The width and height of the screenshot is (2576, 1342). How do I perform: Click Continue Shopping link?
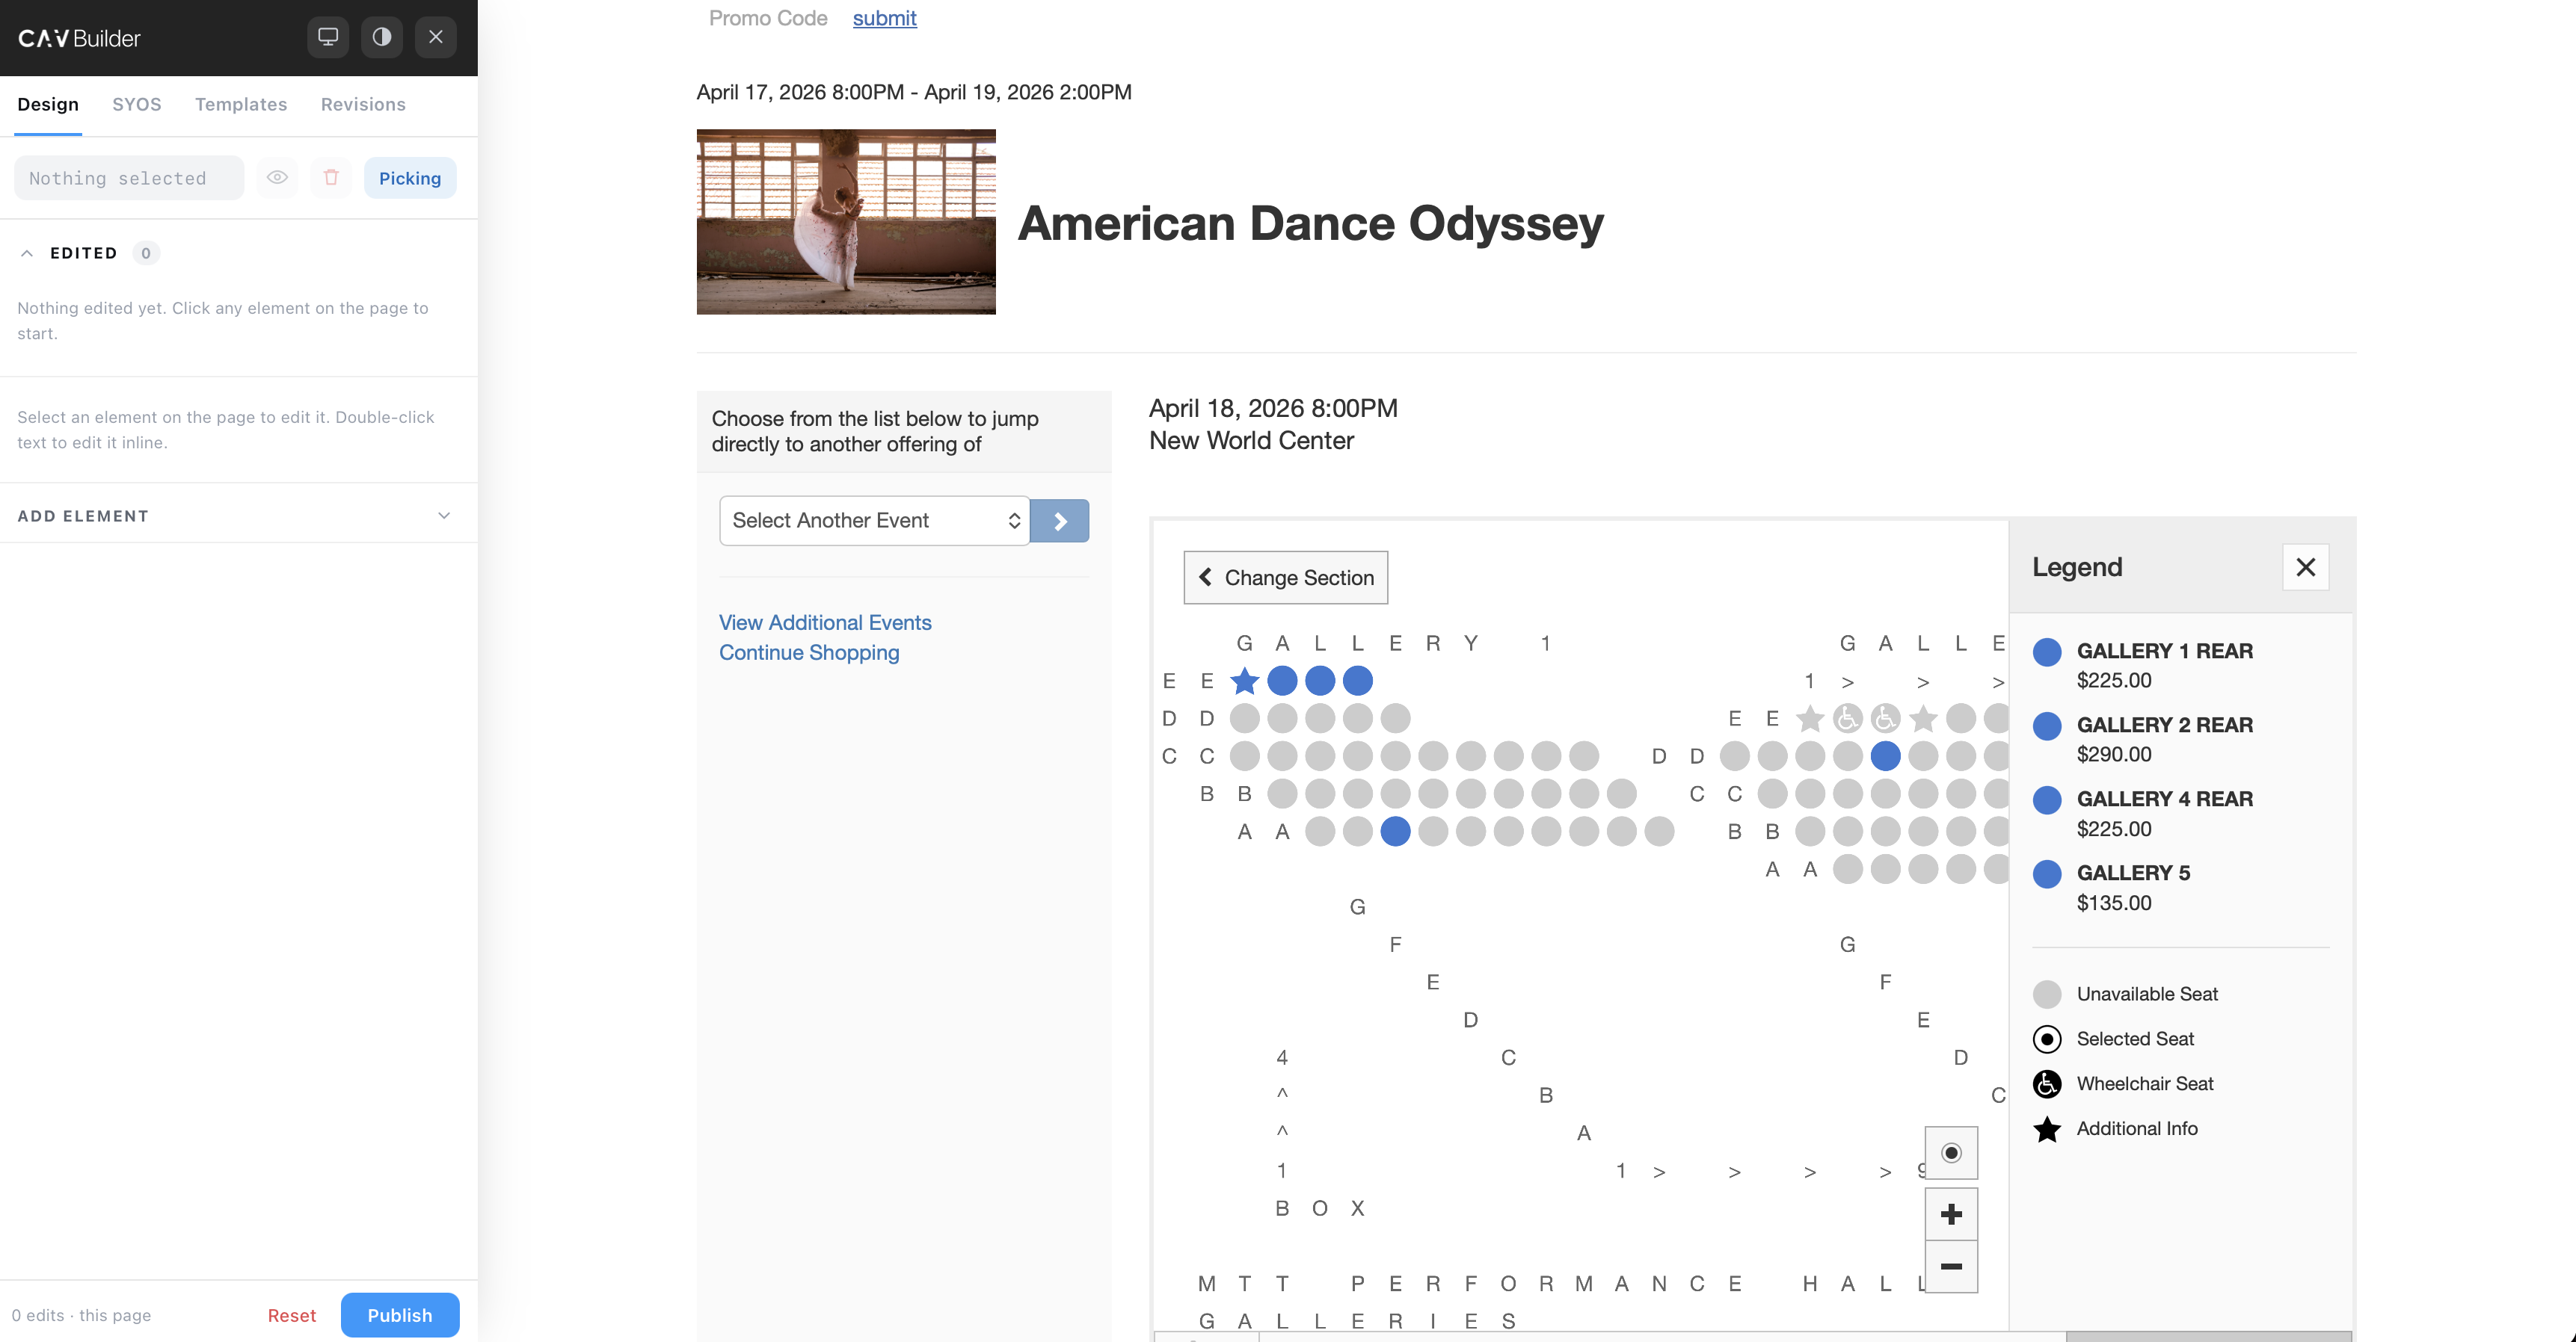click(x=809, y=652)
